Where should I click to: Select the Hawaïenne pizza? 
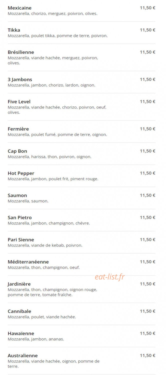21,333
